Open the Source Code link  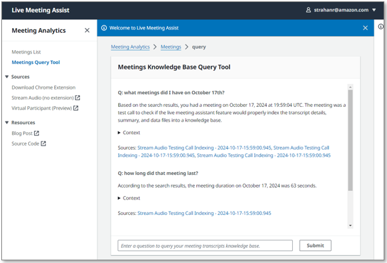click(25, 144)
